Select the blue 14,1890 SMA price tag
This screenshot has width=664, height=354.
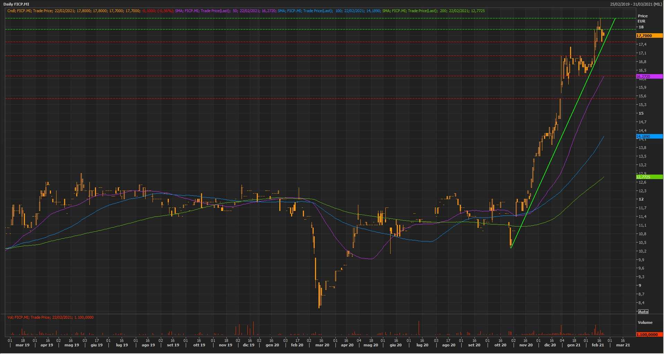point(649,136)
